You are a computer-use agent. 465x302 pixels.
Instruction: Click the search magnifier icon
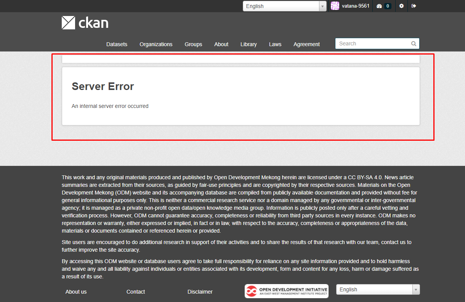[413, 43]
